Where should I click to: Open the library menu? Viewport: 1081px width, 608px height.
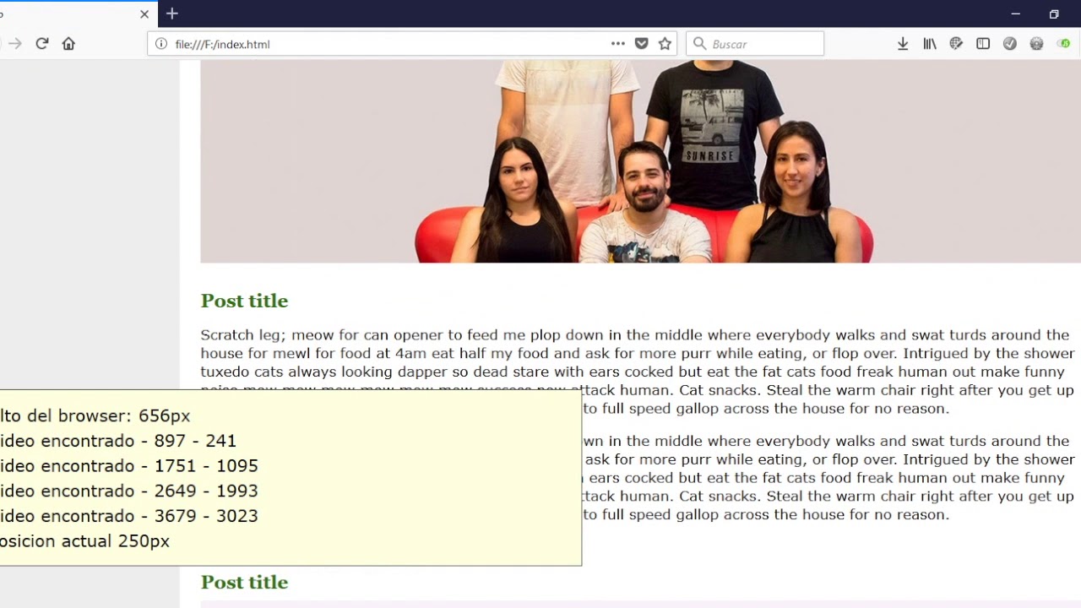coord(930,44)
